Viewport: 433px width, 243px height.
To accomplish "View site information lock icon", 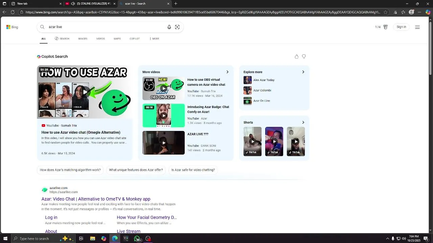I will point(22,12).
